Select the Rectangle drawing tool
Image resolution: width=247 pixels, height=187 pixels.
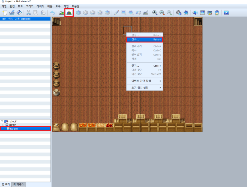coord(124,13)
